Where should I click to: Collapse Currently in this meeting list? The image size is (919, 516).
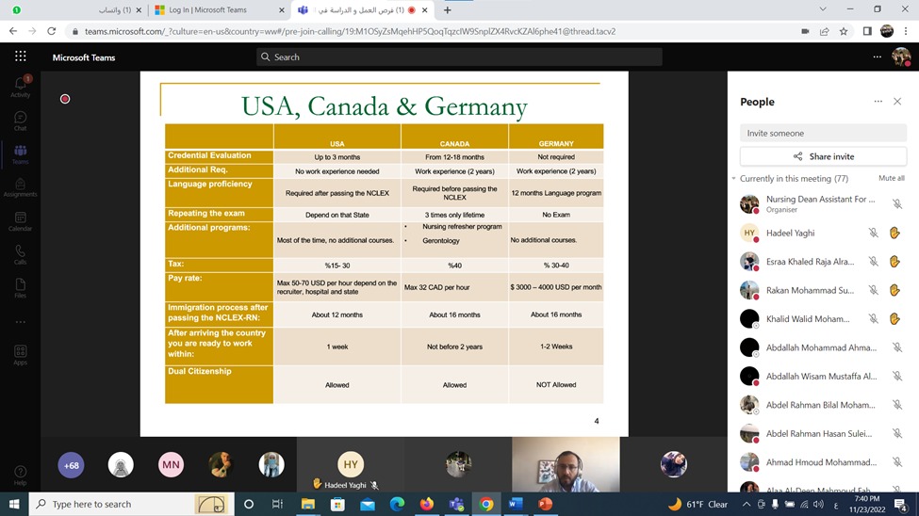point(734,178)
